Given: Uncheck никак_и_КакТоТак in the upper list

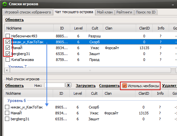Looking at the screenshot, I should pos(8,42).
